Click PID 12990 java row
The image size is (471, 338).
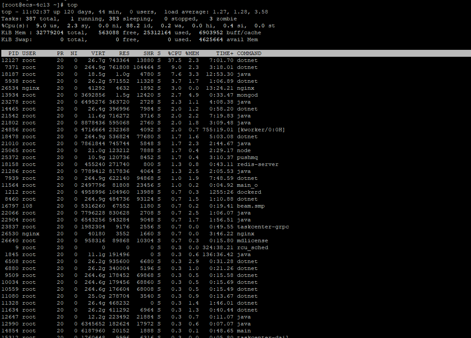(126, 324)
